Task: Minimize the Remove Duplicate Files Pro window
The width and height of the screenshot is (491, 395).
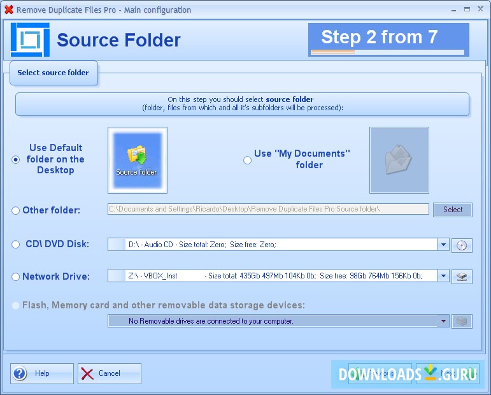Action: click(x=453, y=10)
